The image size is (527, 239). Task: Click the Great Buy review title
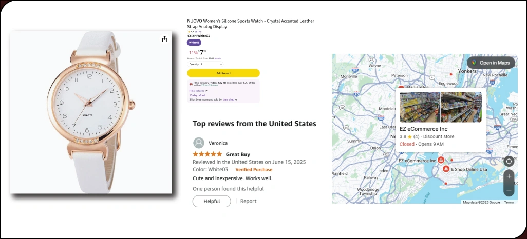[x=238, y=154]
